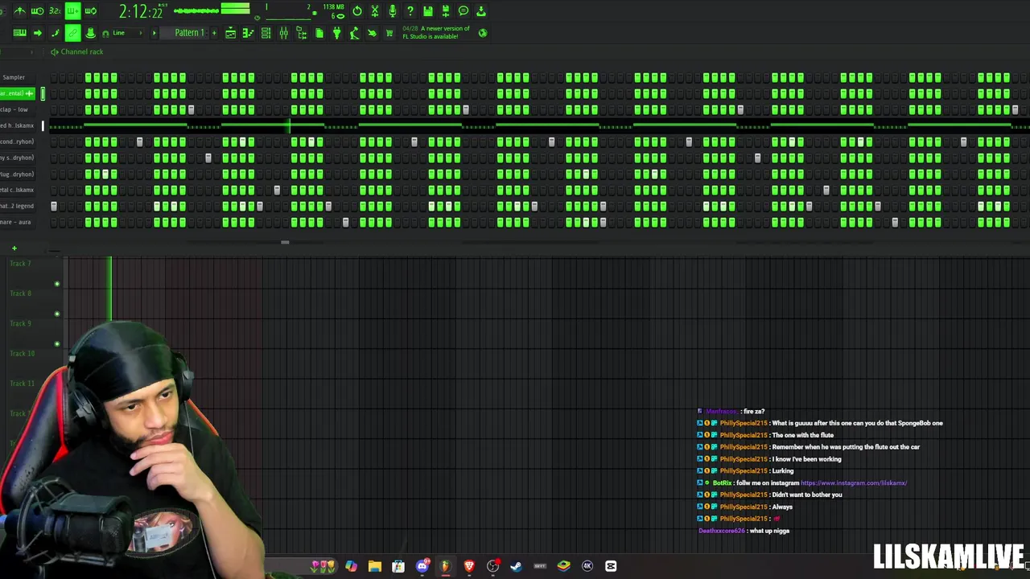This screenshot has height=579, width=1030.
Task: Open OBS Studio from taskbar
Action: 492,566
